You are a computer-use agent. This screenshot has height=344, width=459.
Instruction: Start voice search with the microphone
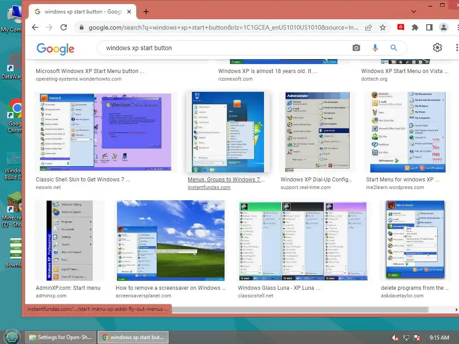375,47
